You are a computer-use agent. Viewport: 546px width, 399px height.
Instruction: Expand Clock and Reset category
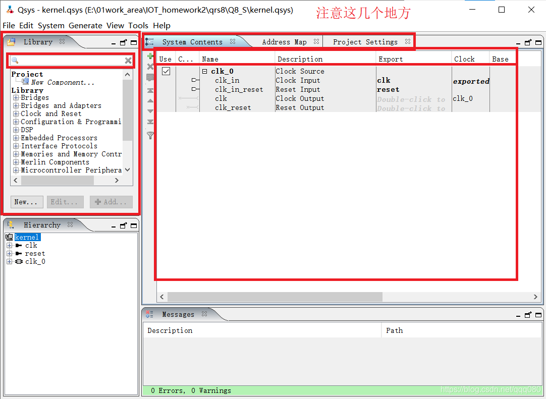coord(16,113)
